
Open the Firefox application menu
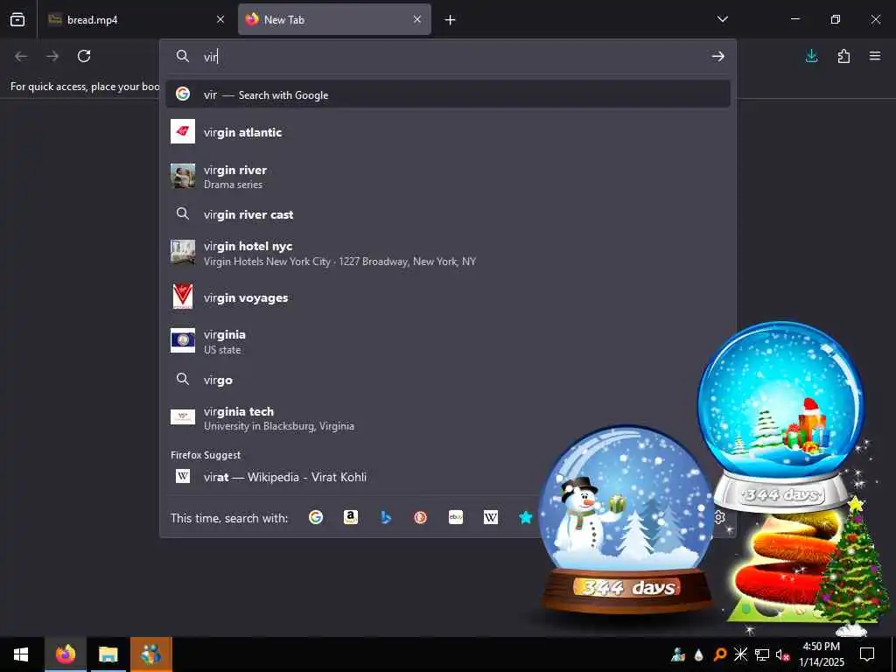[x=875, y=56]
